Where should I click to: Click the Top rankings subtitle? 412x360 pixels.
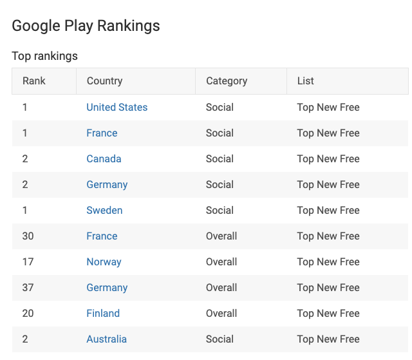click(x=44, y=56)
